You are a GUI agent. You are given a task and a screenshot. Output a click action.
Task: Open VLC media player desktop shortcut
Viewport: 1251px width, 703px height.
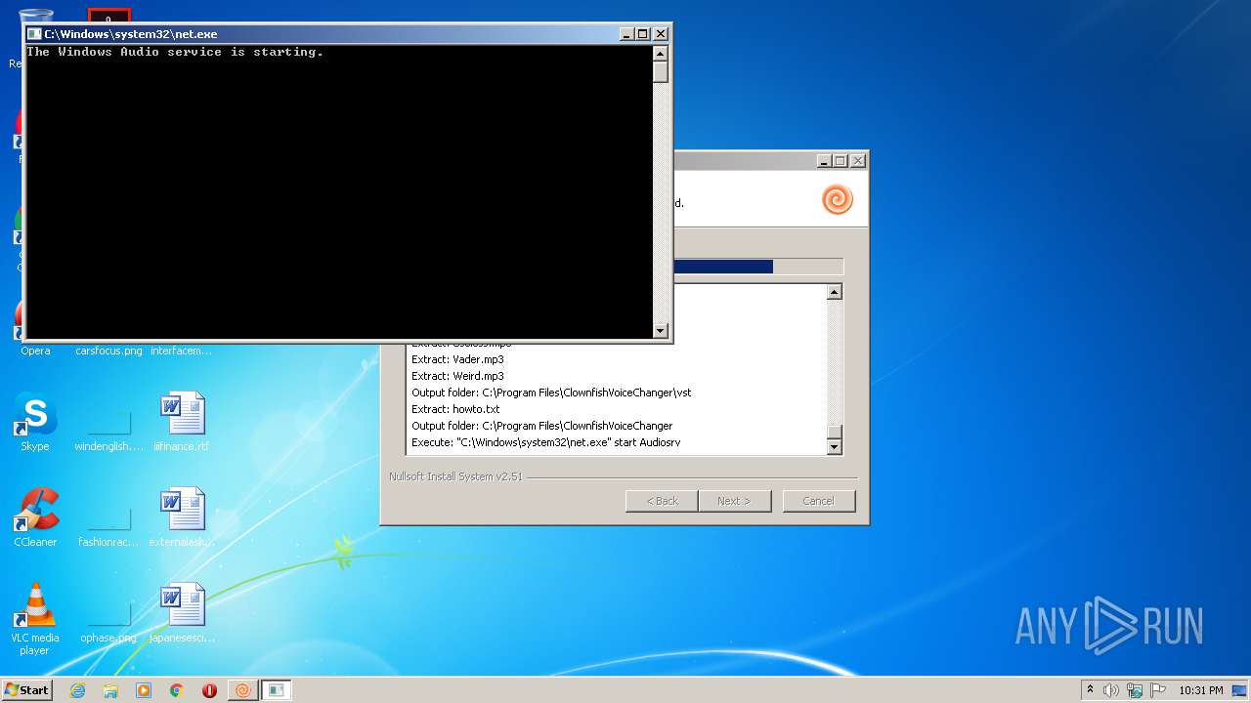pos(35,619)
